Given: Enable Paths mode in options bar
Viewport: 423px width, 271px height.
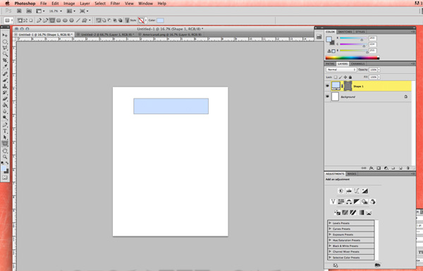Looking at the screenshot, I should tap(25, 20).
